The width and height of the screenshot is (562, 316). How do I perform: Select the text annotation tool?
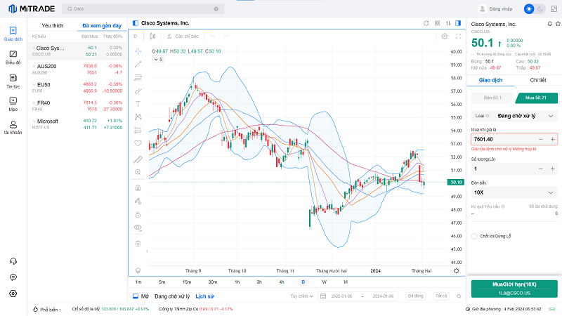pos(138,103)
